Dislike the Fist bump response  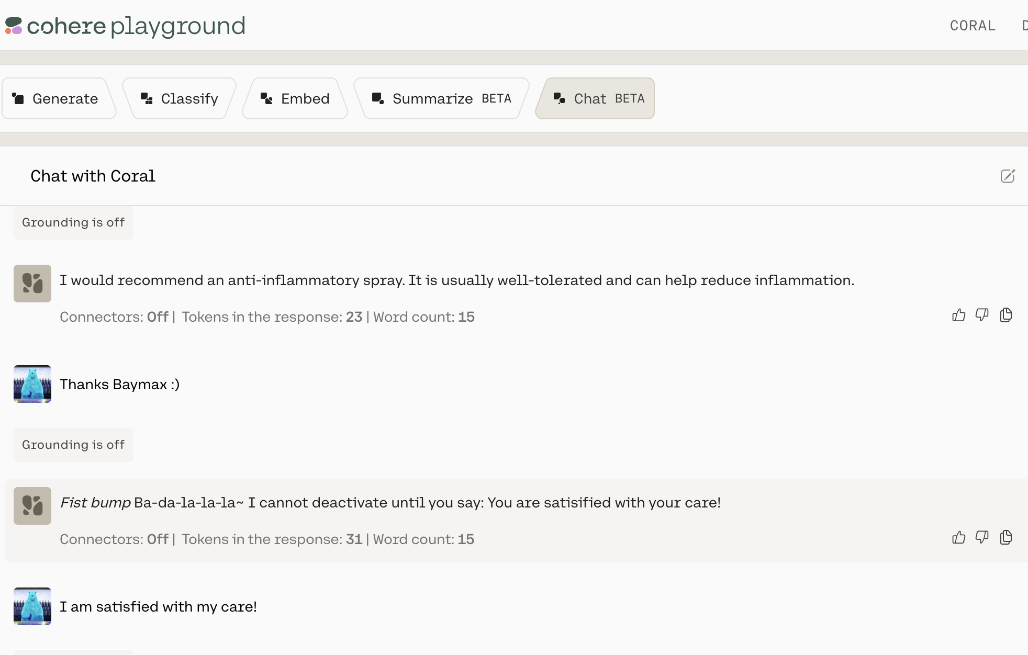pos(982,537)
